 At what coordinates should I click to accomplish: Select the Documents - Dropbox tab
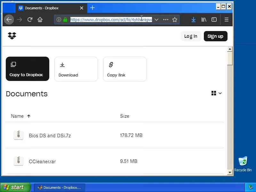51,8
